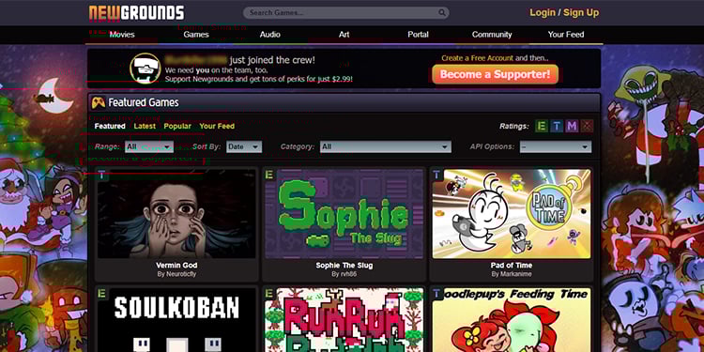
Task: Open the Games menu
Action: 196,35
